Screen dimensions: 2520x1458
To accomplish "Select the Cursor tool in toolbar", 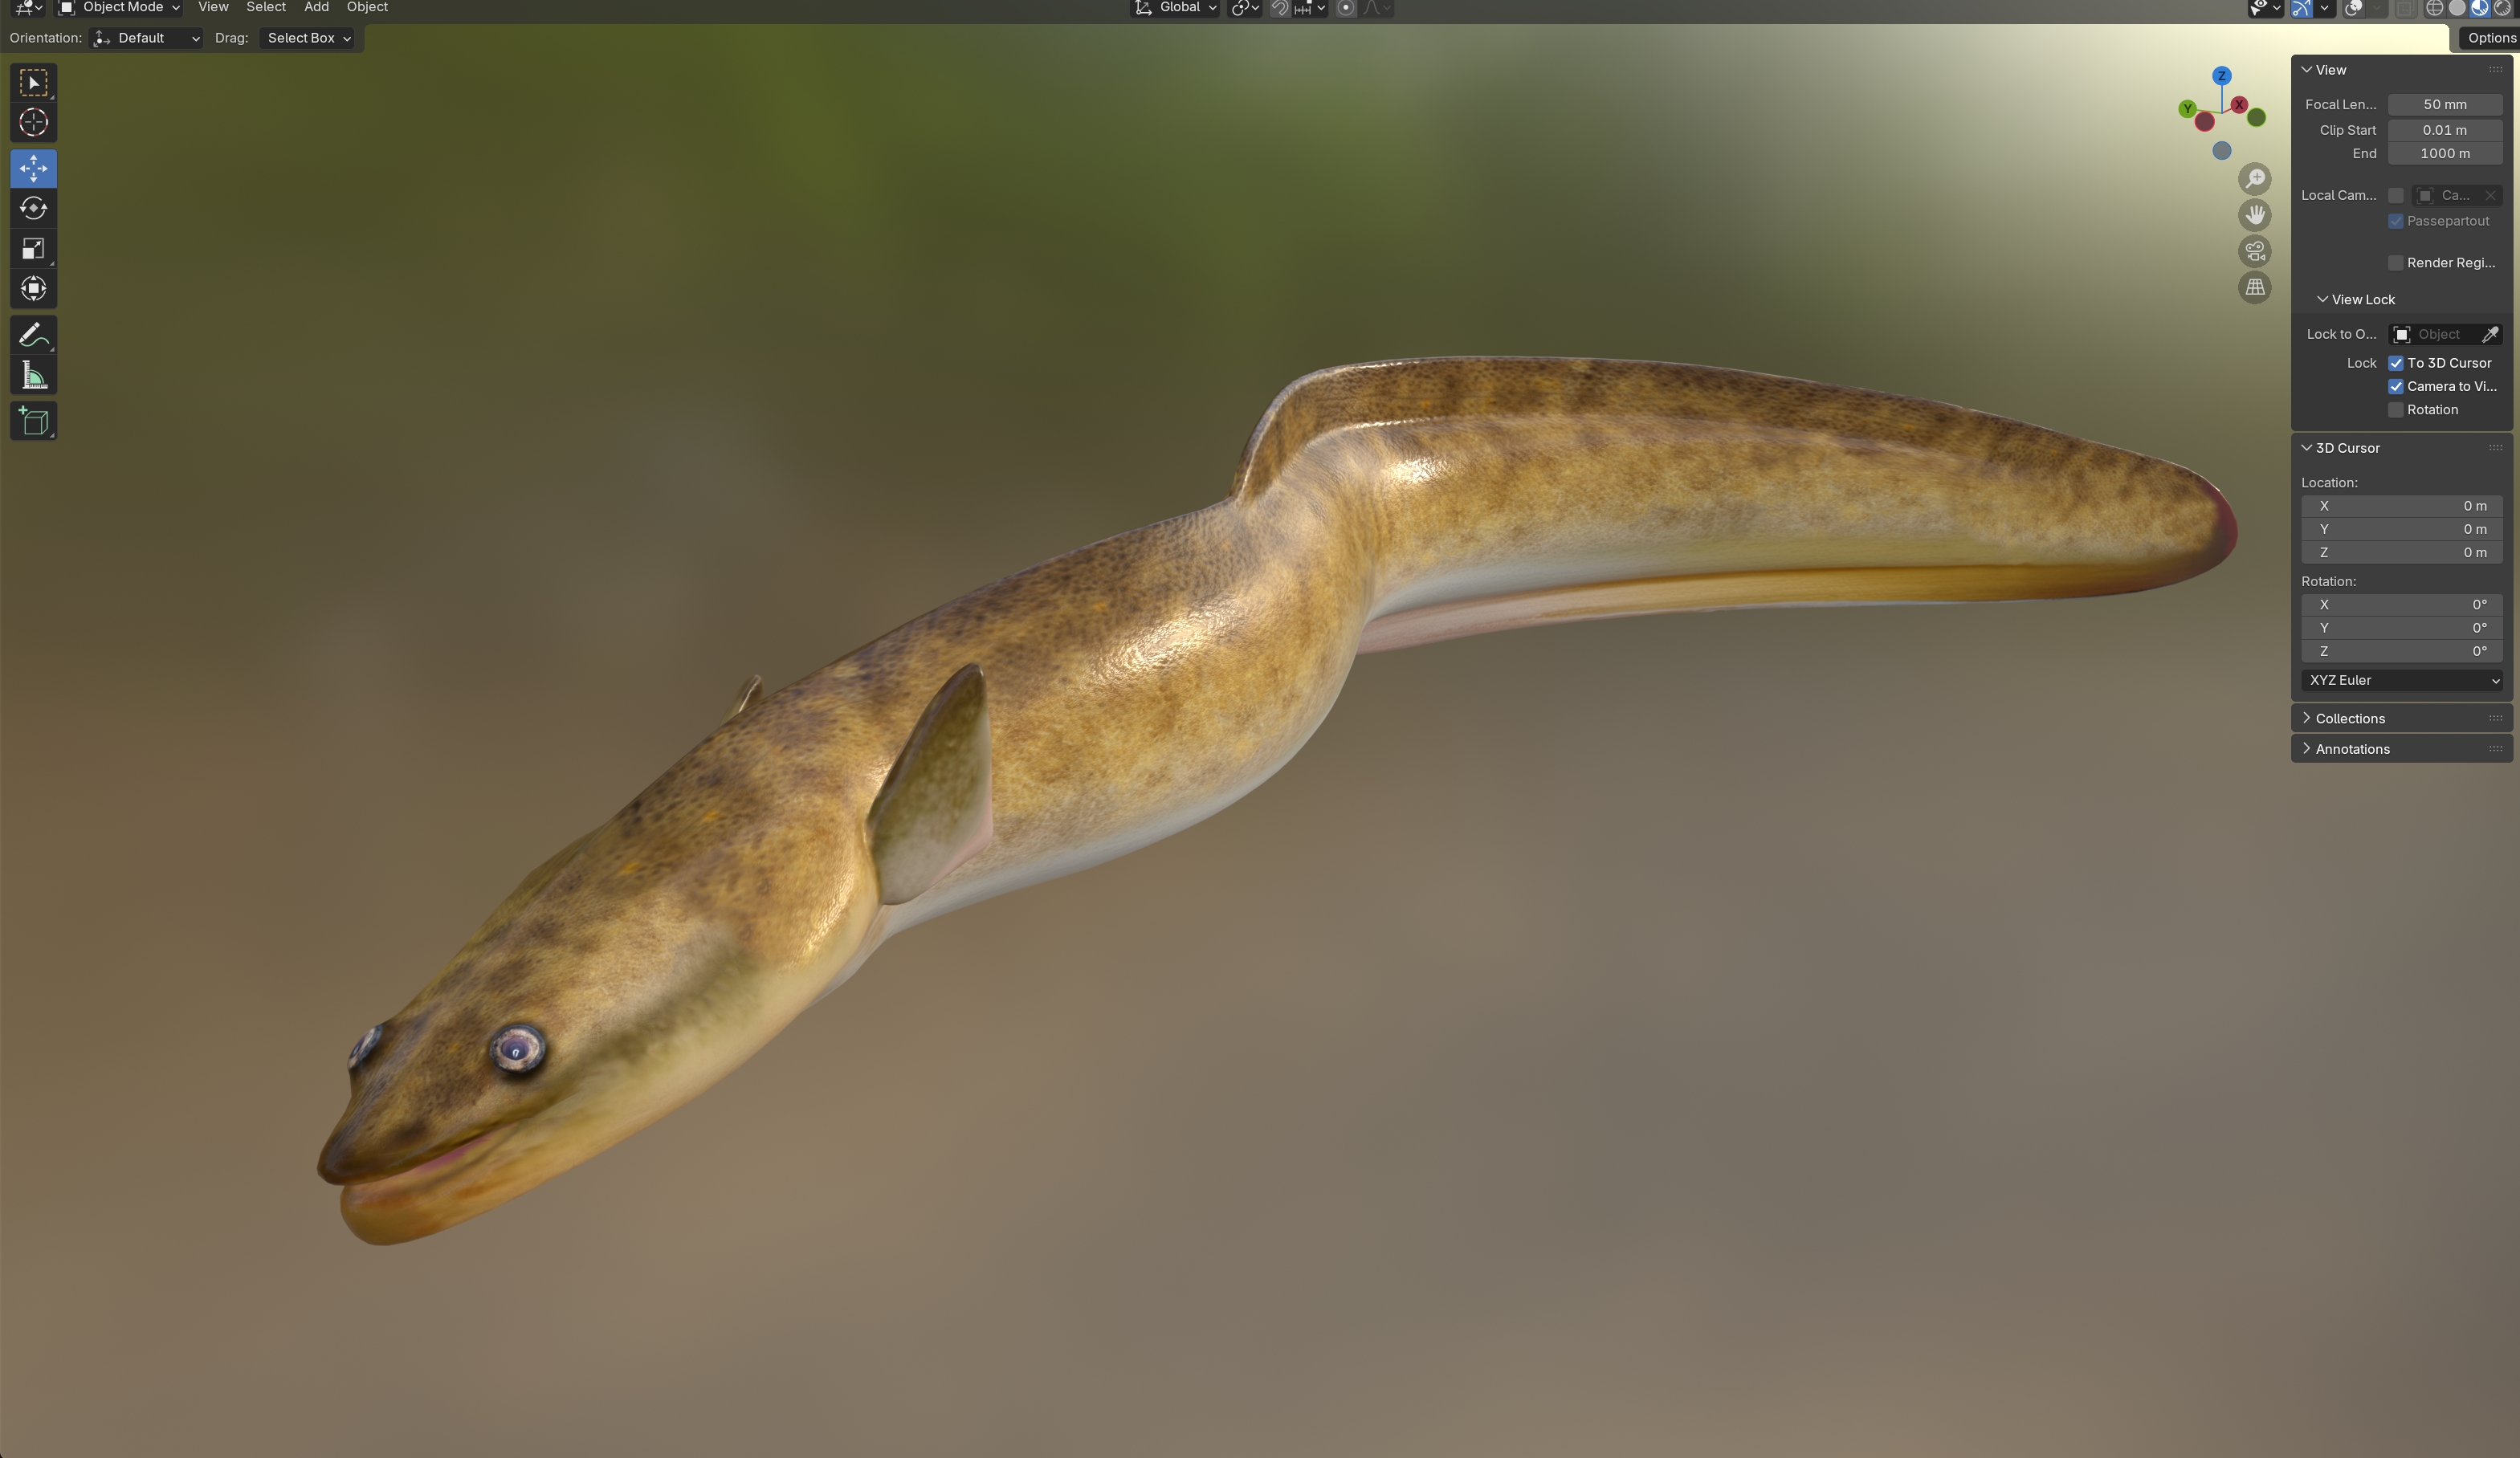I will click(x=33, y=122).
